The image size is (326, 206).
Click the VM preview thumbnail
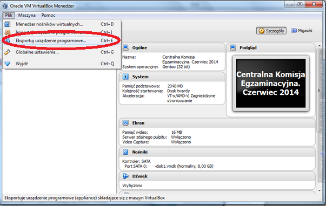pos(271,84)
